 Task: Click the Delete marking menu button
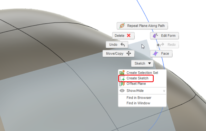point(123,36)
